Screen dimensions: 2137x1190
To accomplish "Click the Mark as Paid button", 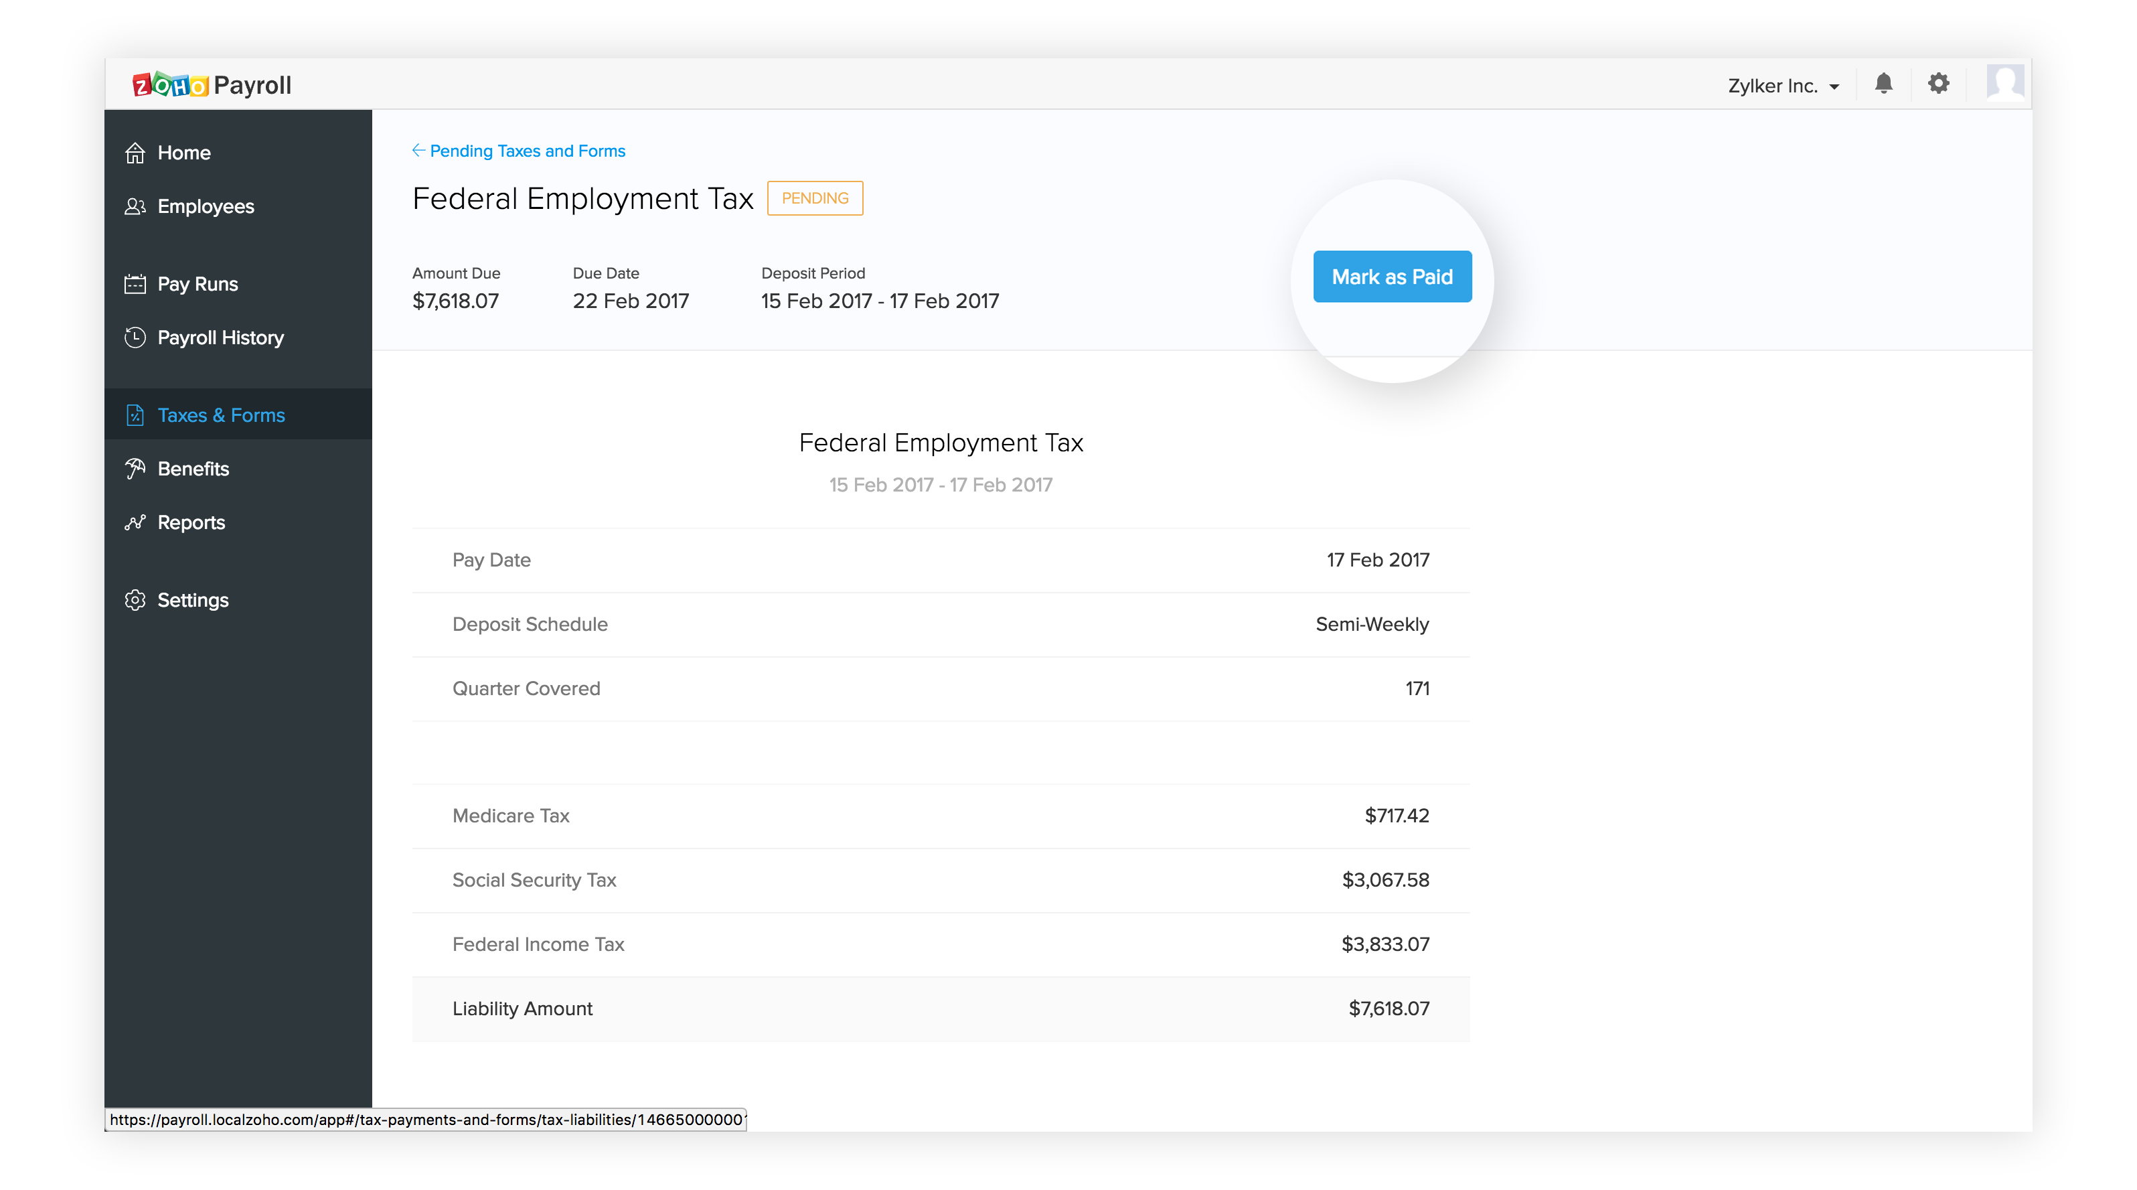I will point(1392,277).
